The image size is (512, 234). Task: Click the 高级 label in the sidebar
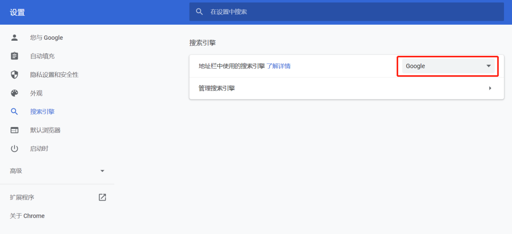(x=16, y=171)
